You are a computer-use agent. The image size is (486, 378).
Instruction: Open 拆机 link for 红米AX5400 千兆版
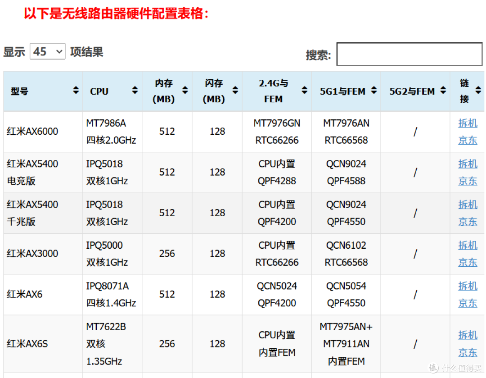coord(468,205)
